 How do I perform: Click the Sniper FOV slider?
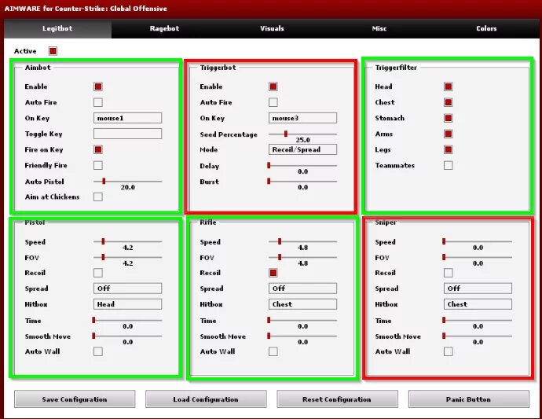tap(478, 257)
